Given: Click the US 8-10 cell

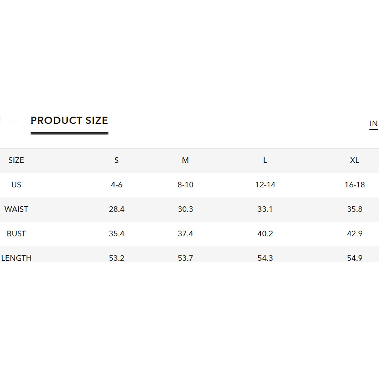Looking at the screenshot, I should 185,185.
